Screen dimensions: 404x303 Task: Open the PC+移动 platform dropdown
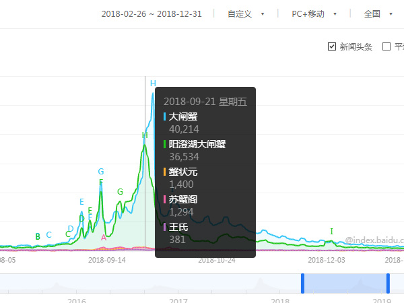tap(314, 14)
